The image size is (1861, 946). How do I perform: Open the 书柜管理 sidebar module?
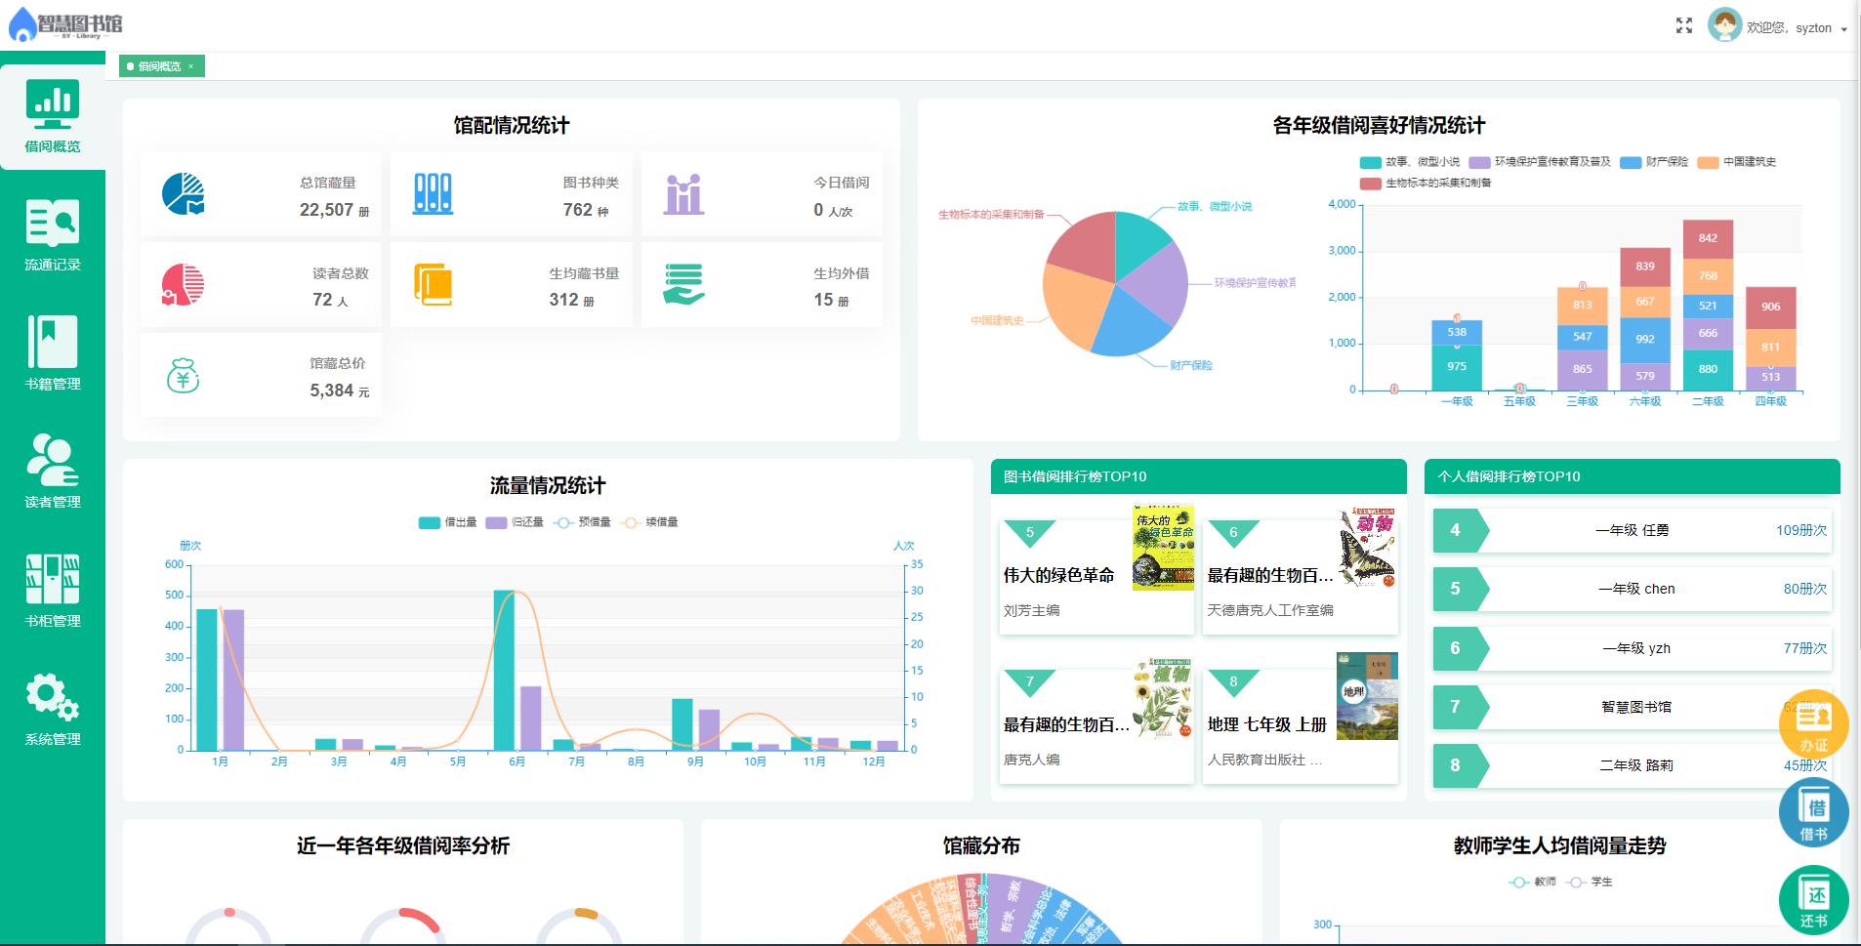coord(53,591)
